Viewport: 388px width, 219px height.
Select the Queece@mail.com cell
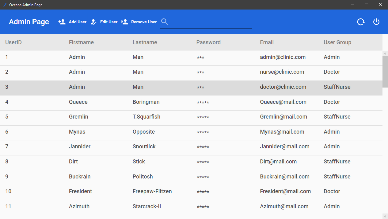(x=283, y=102)
